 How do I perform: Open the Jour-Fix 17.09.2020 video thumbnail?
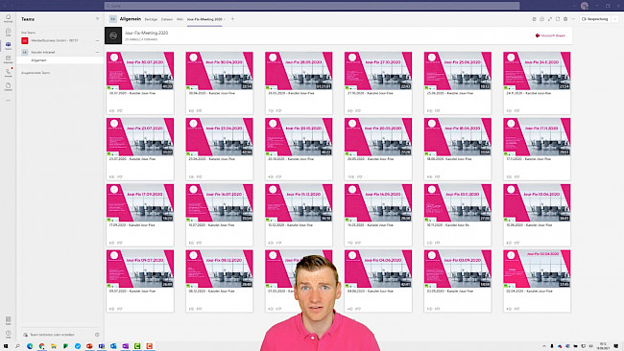(140, 202)
